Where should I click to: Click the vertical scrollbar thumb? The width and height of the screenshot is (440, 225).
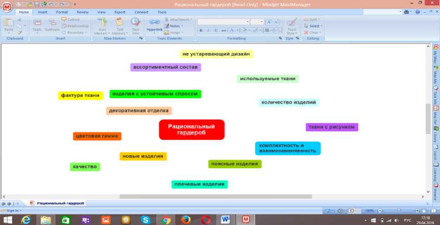pos(428,119)
